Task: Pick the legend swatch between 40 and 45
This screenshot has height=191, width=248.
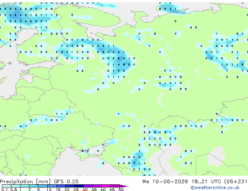Action: (106, 186)
